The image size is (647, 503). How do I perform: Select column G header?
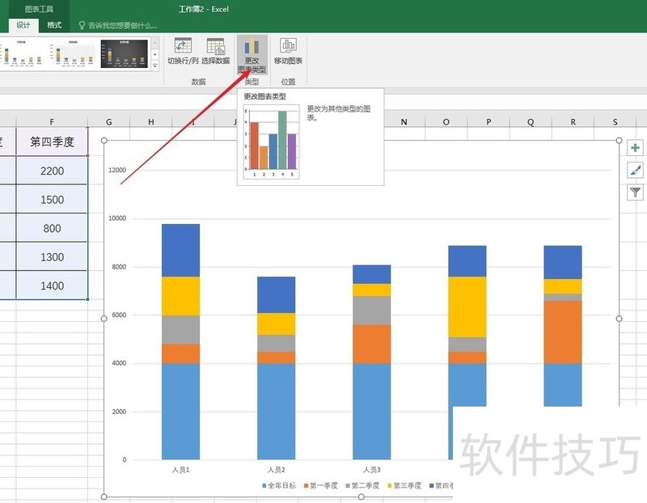click(x=109, y=122)
